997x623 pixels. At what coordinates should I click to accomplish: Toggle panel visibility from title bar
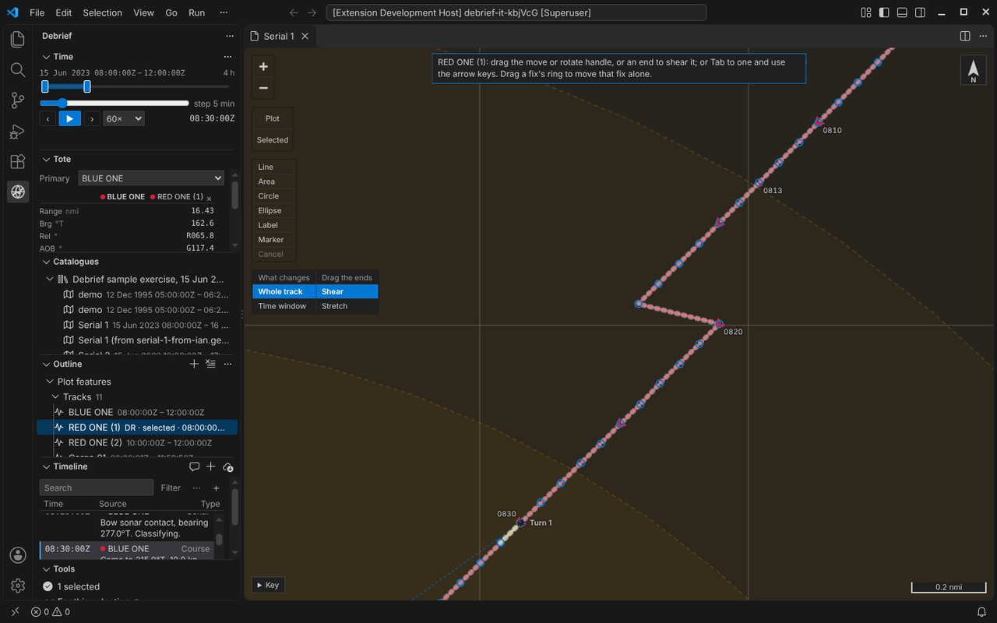click(x=901, y=12)
